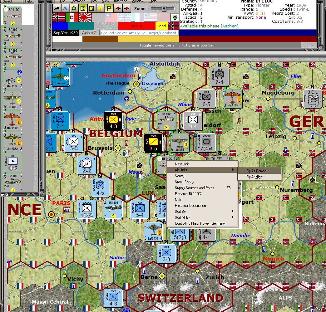The width and height of the screenshot is (326, 312).
Task: Open the View menu
Action: click(106, 1)
